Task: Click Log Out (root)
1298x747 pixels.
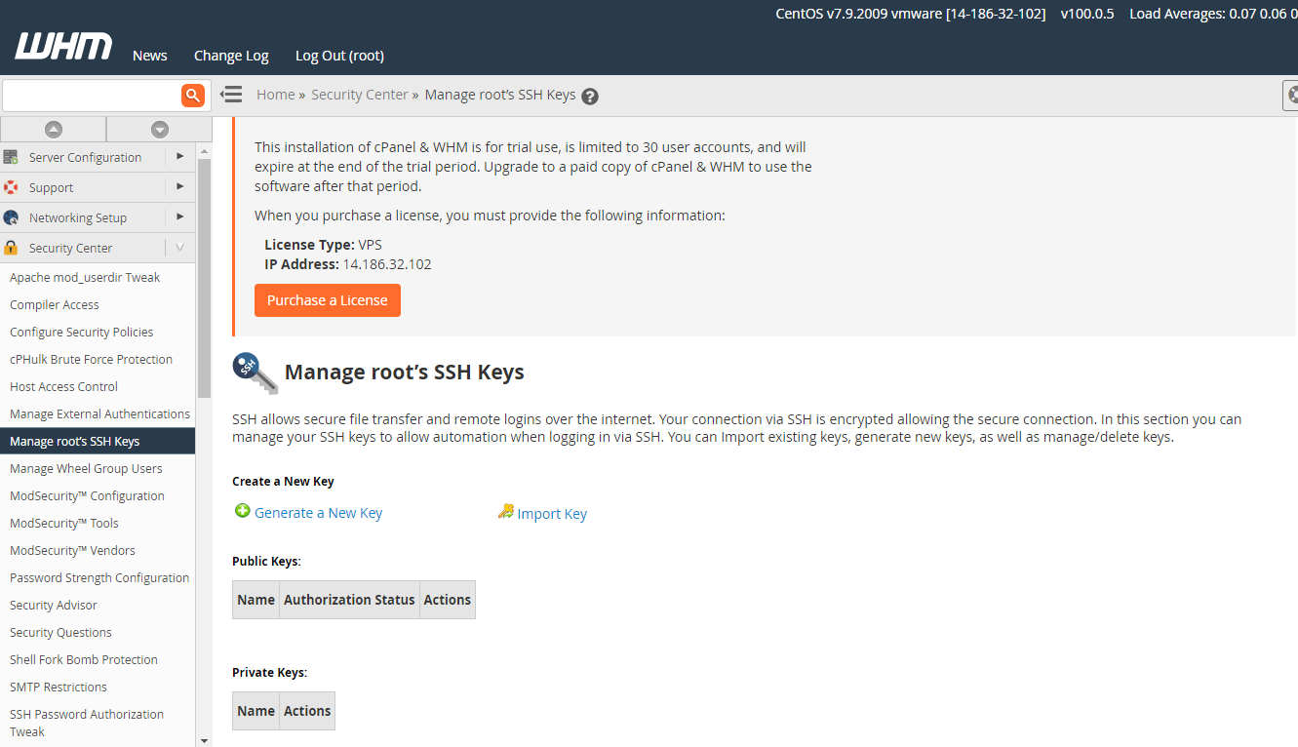Action: [339, 56]
